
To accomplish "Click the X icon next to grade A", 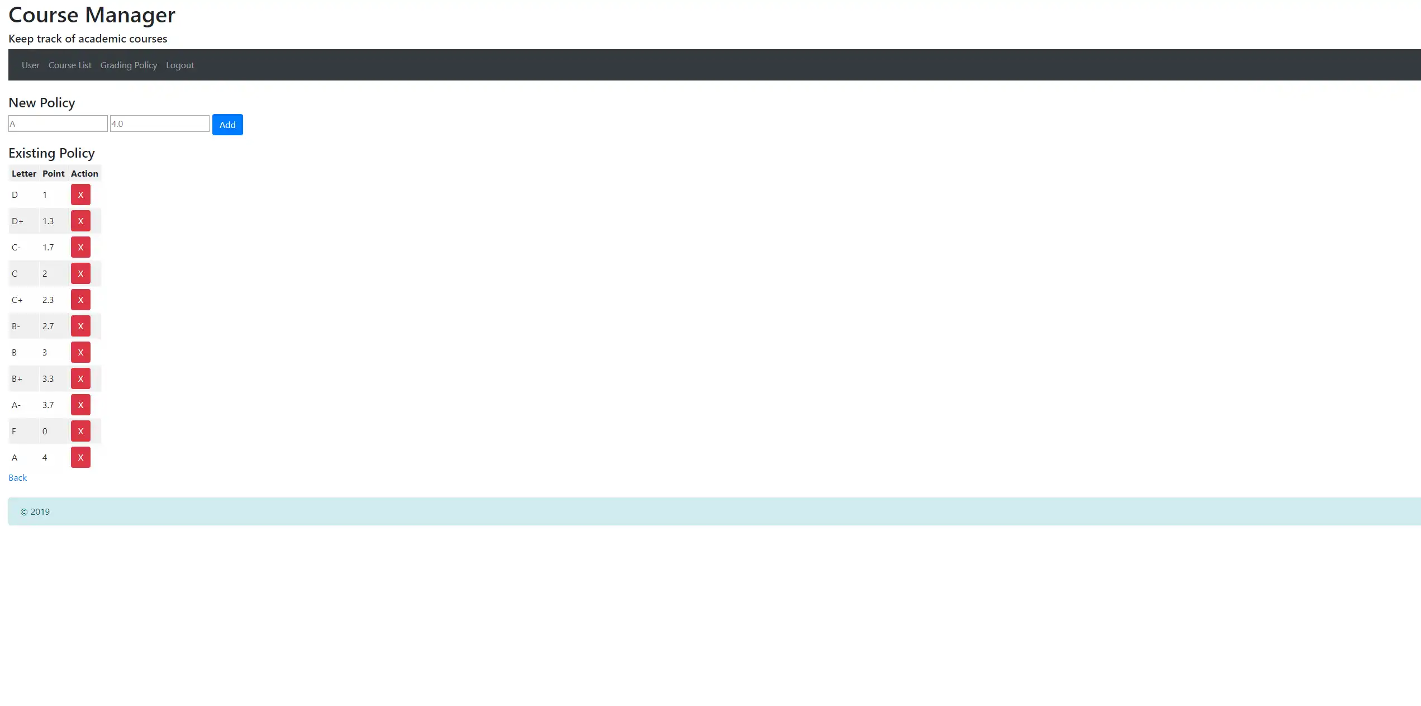I will coord(80,457).
